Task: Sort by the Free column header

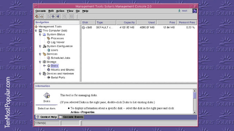Action: 167,23
